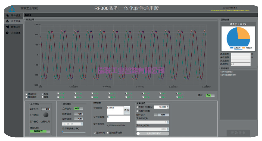Click the 文件名前缀 input field
This screenshot has width=262, height=141.
118,118
